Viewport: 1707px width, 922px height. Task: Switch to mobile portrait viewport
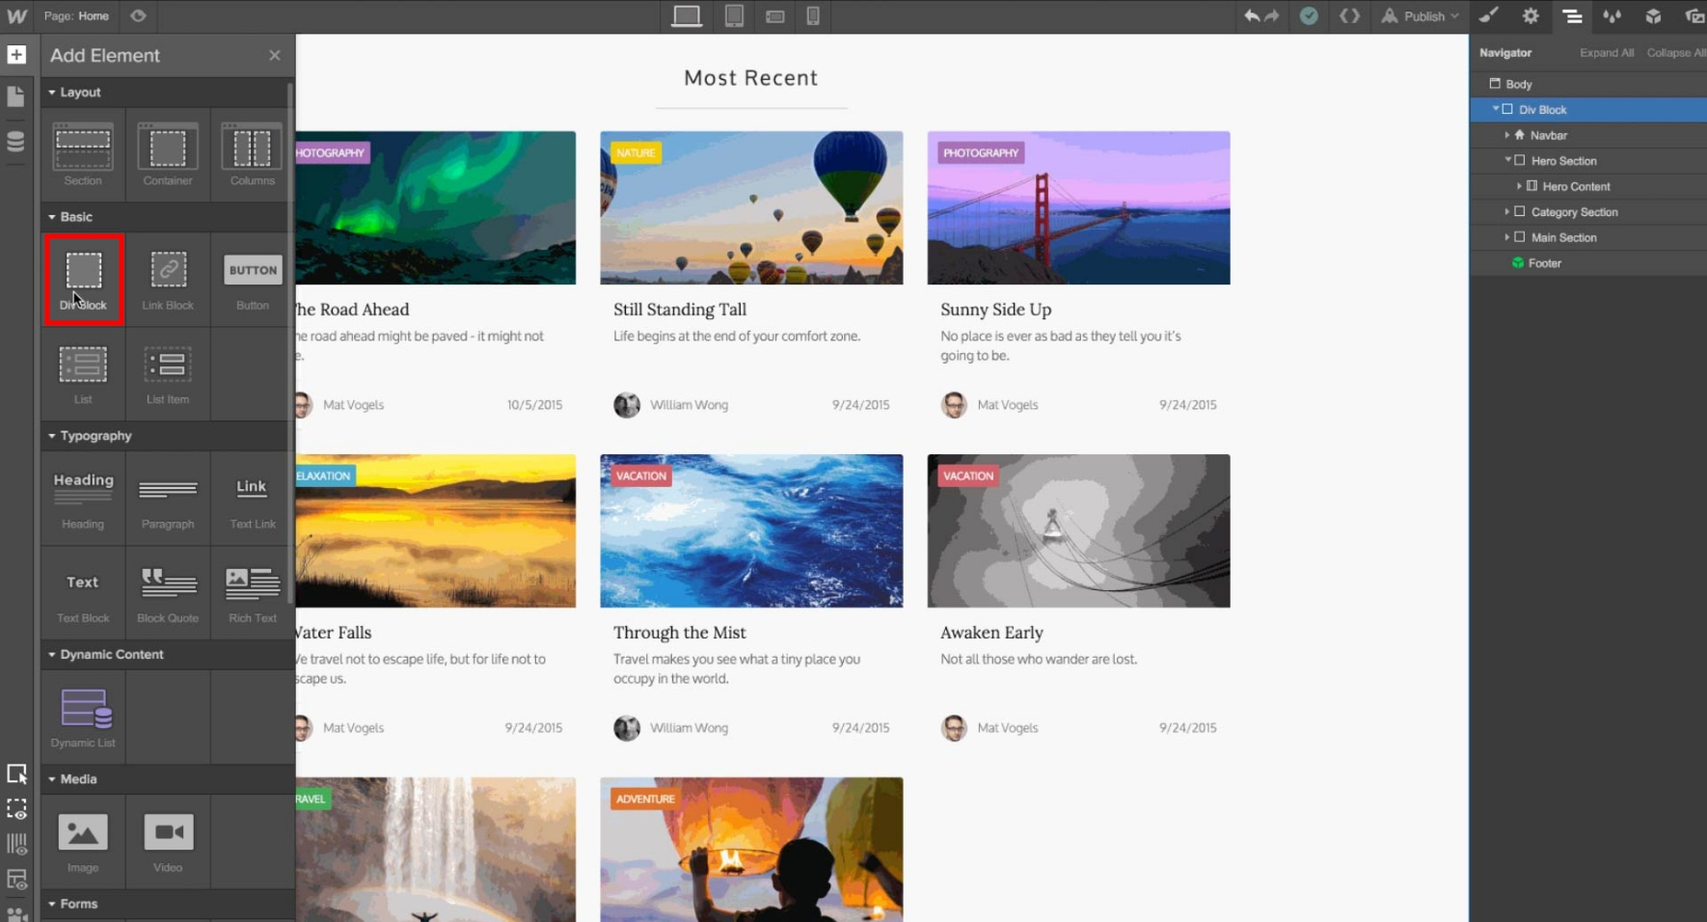click(813, 16)
